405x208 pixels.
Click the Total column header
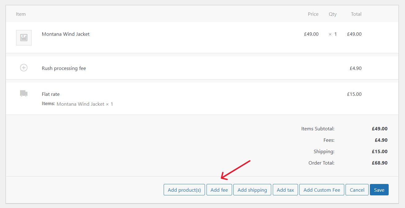pyautogui.click(x=356, y=14)
